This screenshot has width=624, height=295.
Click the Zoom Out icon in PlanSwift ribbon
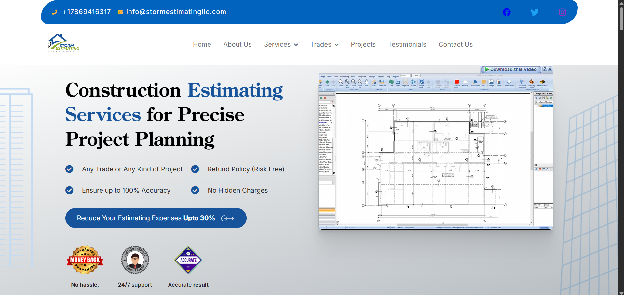(x=360, y=83)
